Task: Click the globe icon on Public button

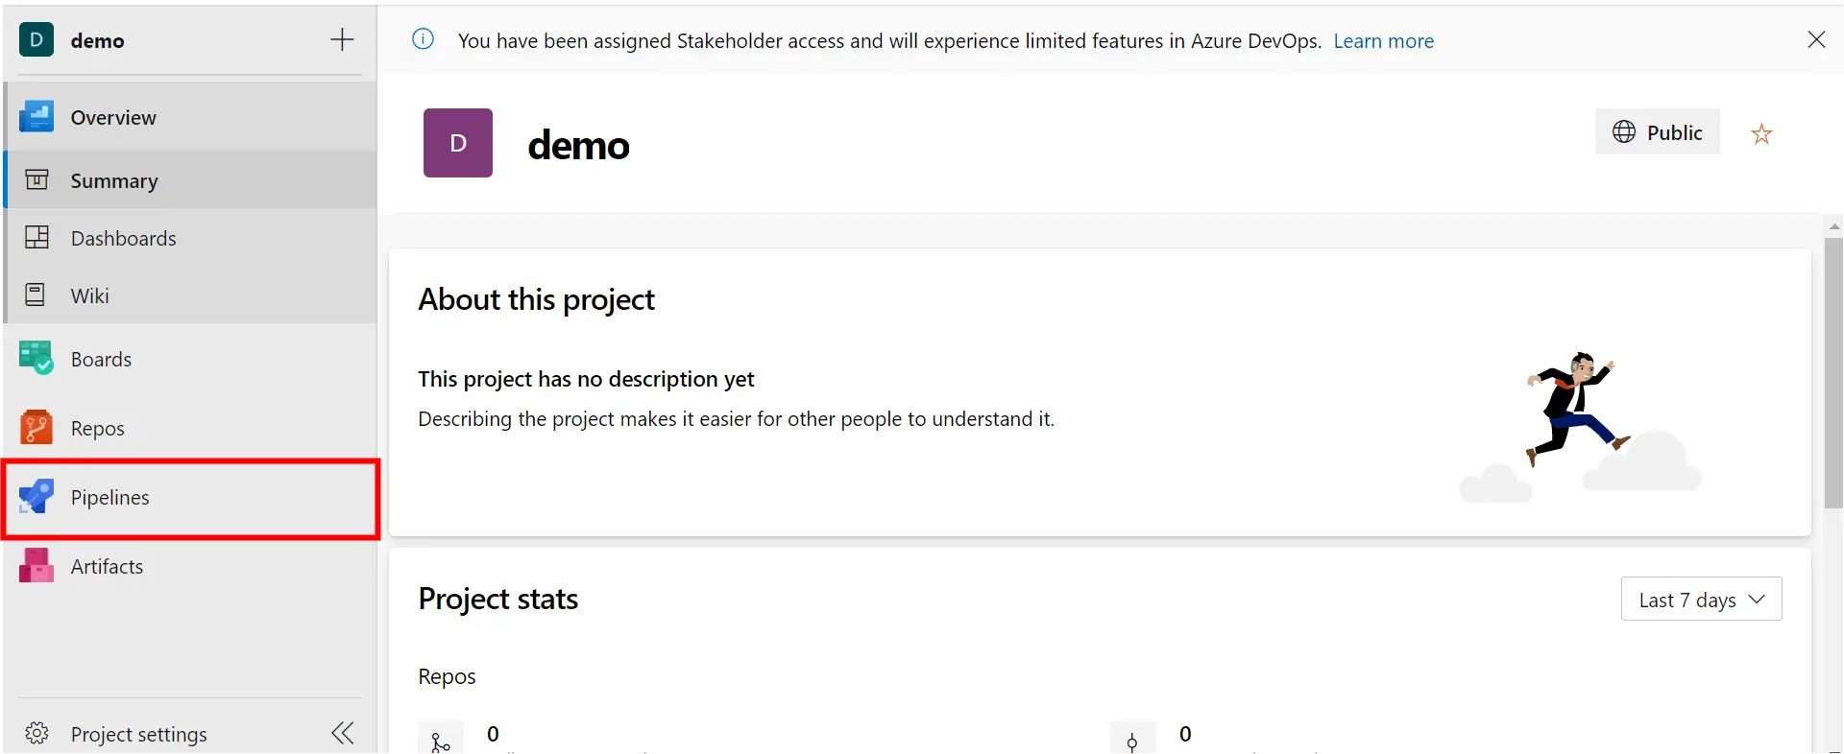Action: [1623, 131]
